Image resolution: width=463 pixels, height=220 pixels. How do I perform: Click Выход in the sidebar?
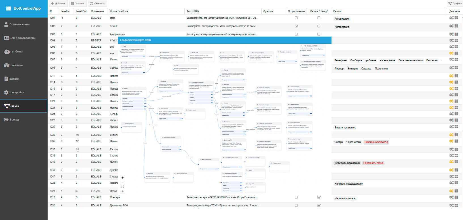[x=24, y=120]
